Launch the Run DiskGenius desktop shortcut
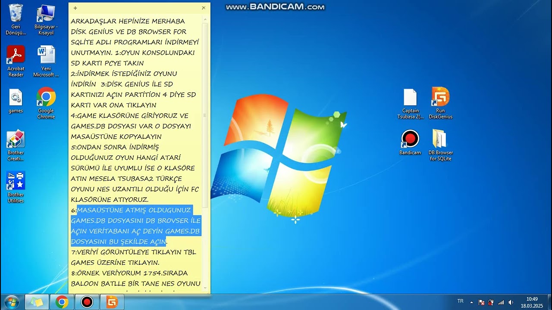 (440, 103)
